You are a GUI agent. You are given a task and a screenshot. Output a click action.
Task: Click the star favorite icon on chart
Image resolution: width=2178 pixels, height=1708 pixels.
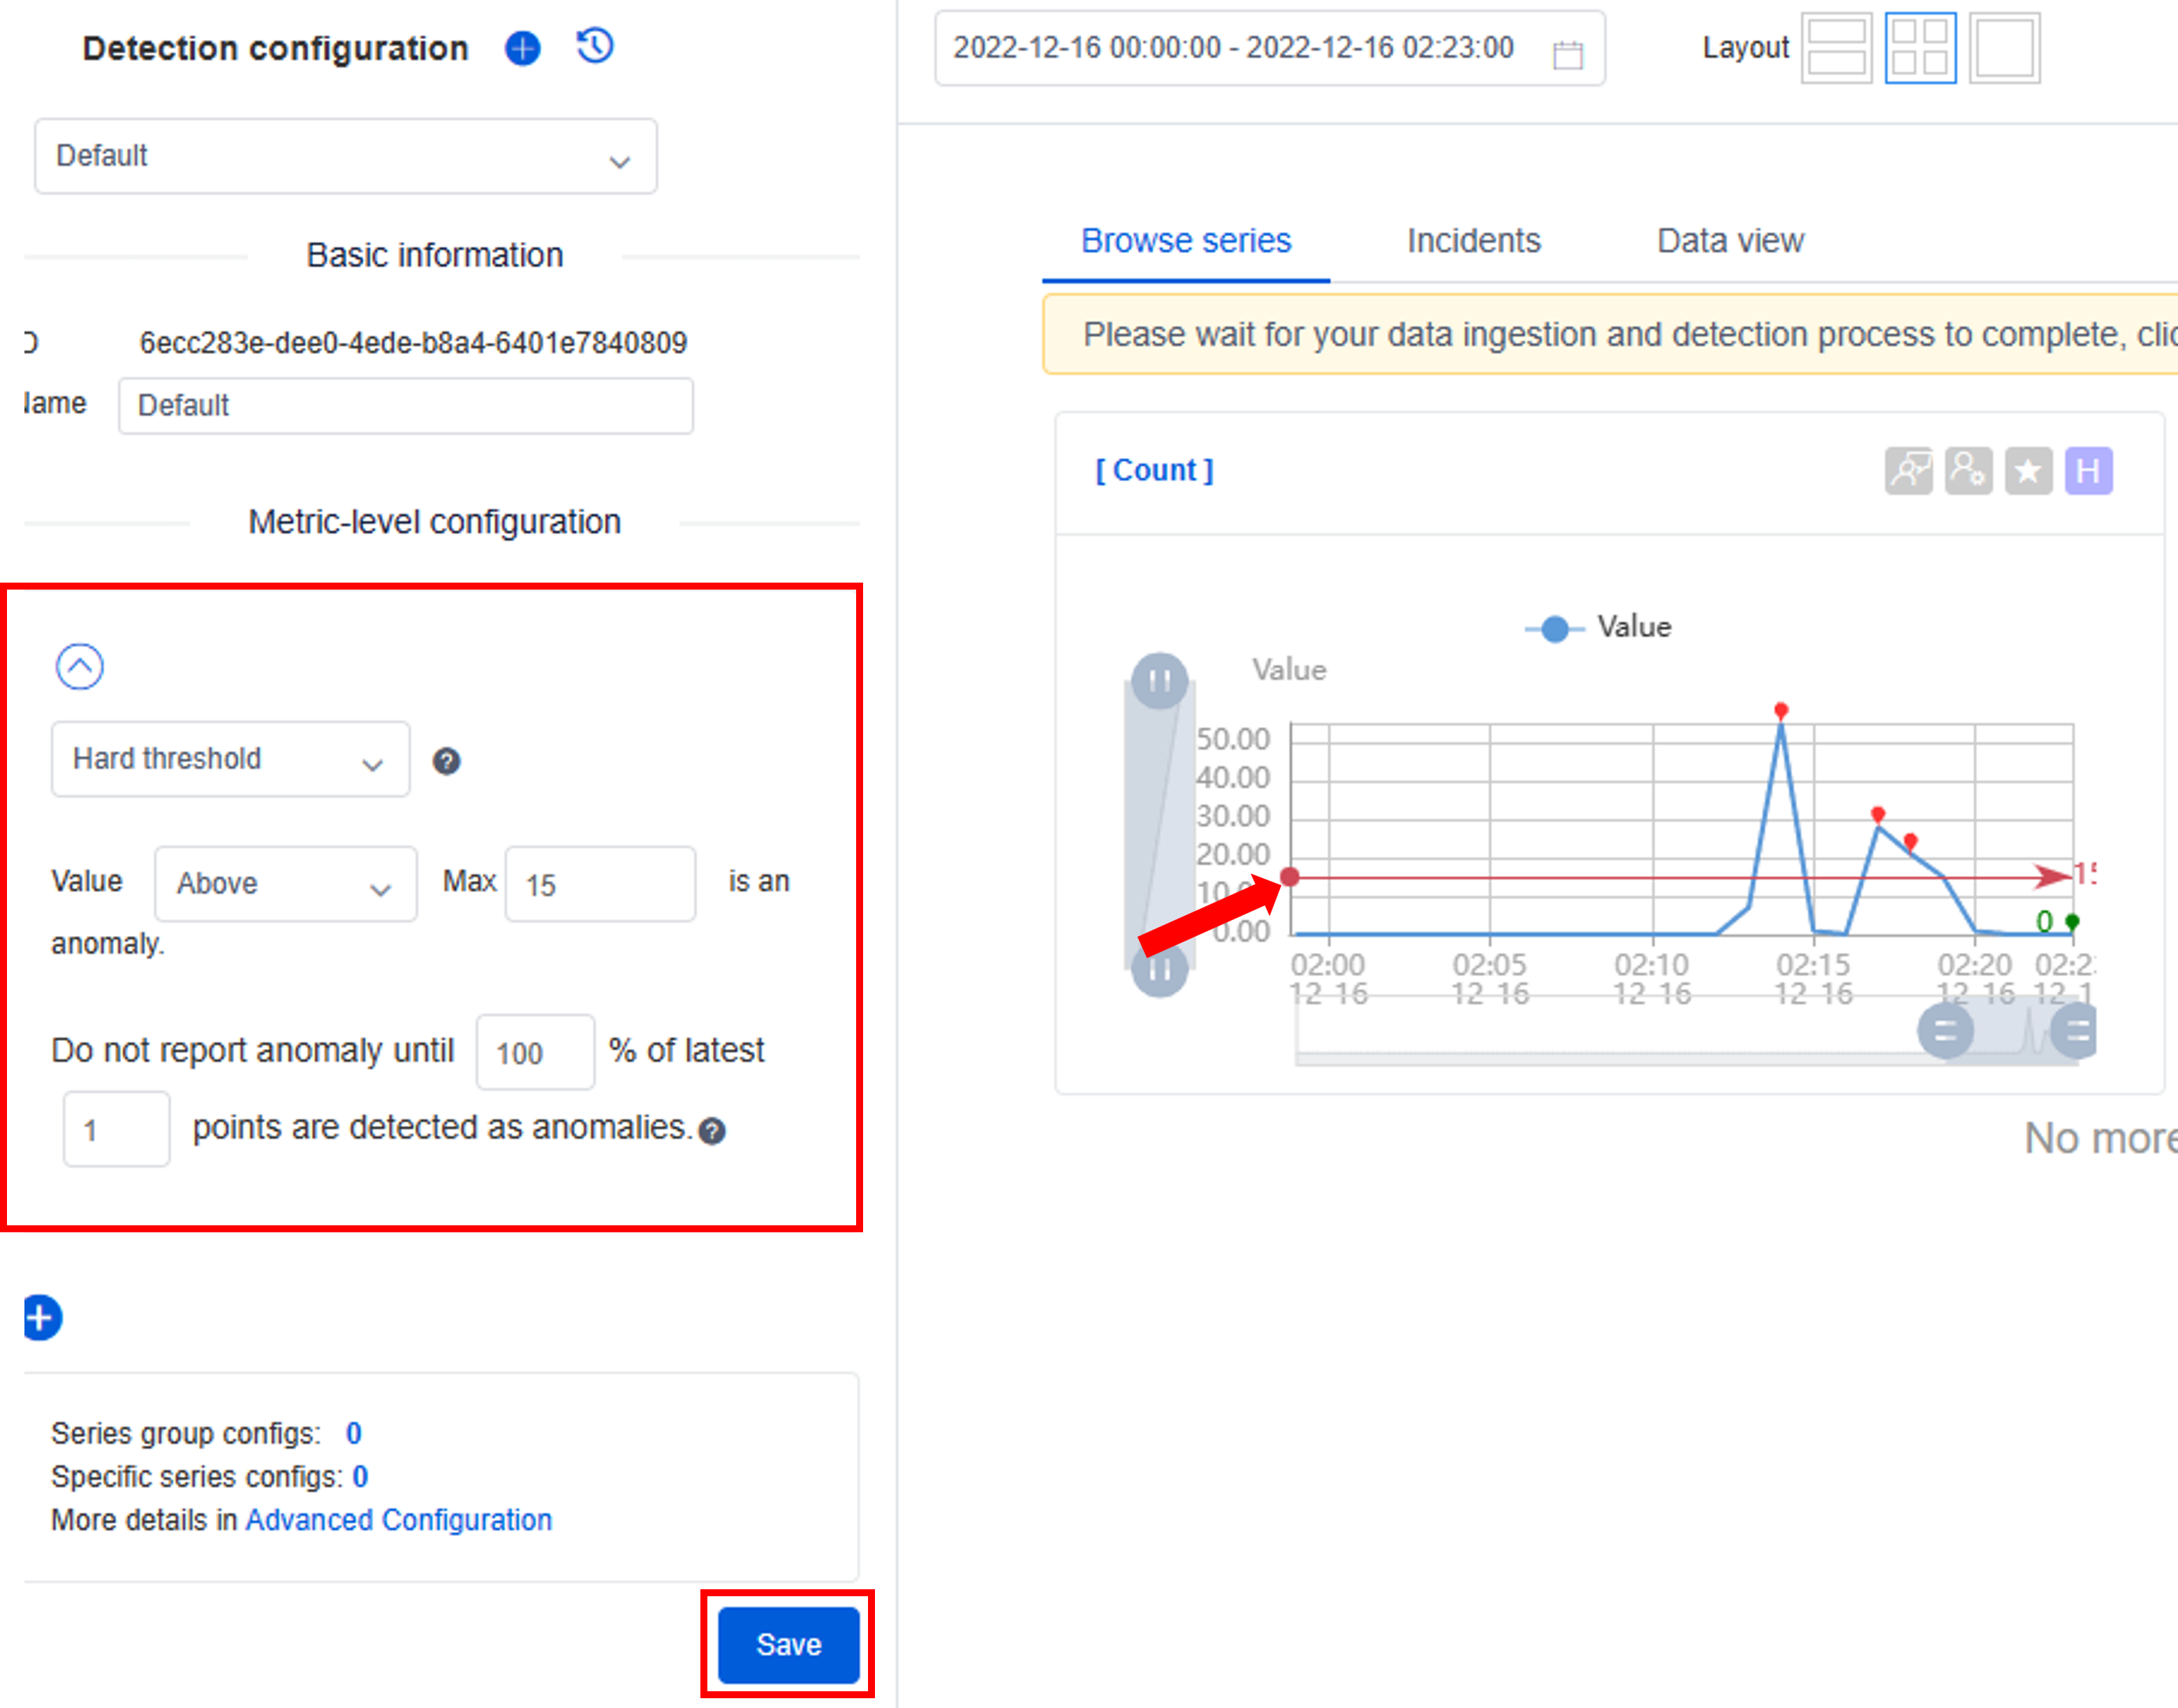pos(2028,471)
